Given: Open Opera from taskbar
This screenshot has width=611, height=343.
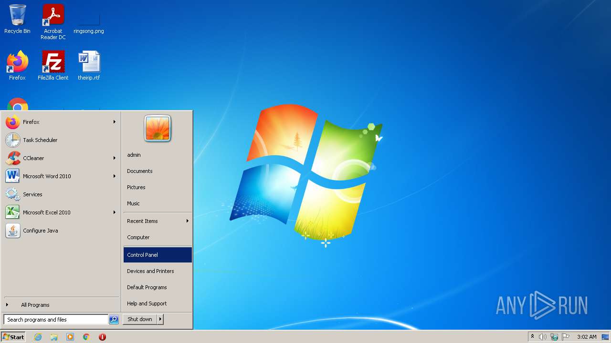Looking at the screenshot, I should coord(102,337).
